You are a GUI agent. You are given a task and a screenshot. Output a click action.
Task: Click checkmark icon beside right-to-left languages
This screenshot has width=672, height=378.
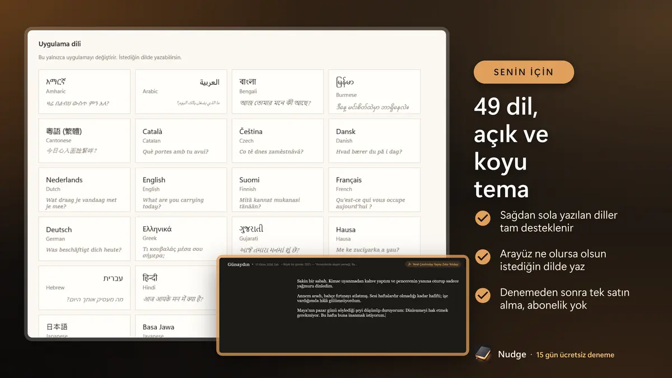pyautogui.click(x=482, y=218)
